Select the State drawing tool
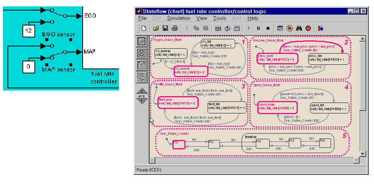 click(x=141, y=41)
